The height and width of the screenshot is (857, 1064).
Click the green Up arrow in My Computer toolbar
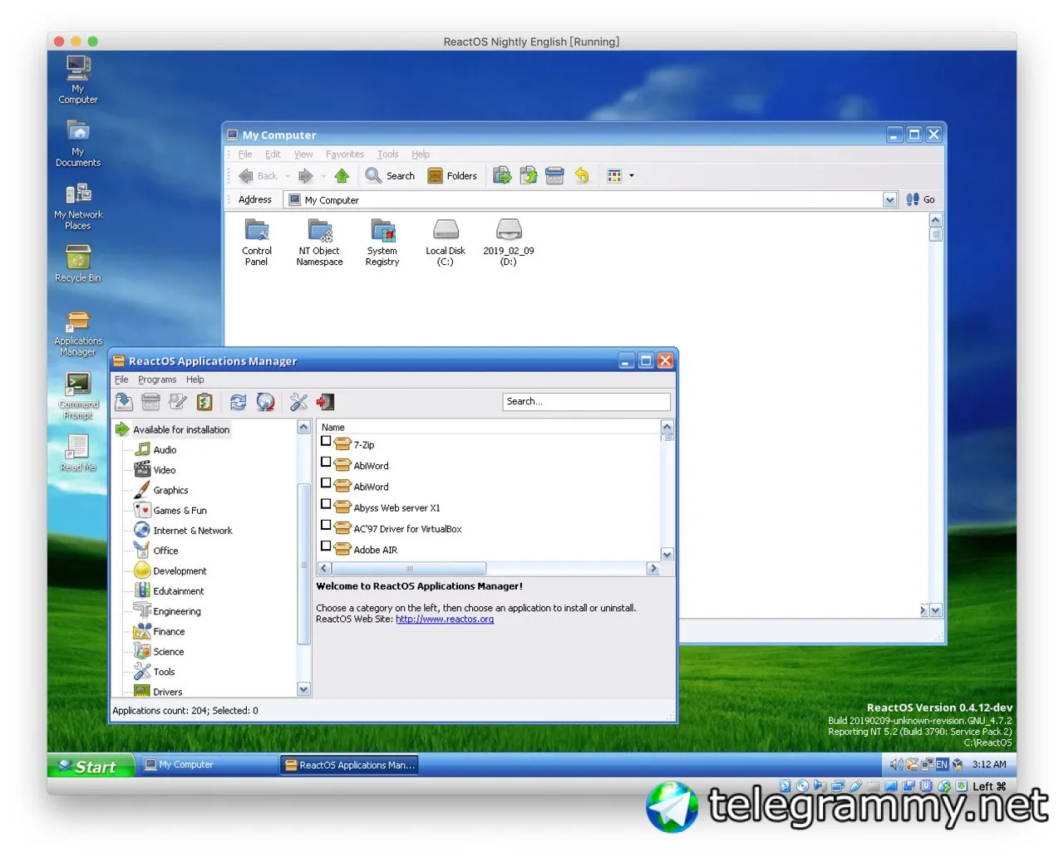pyautogui.click(x=342, y=176)
